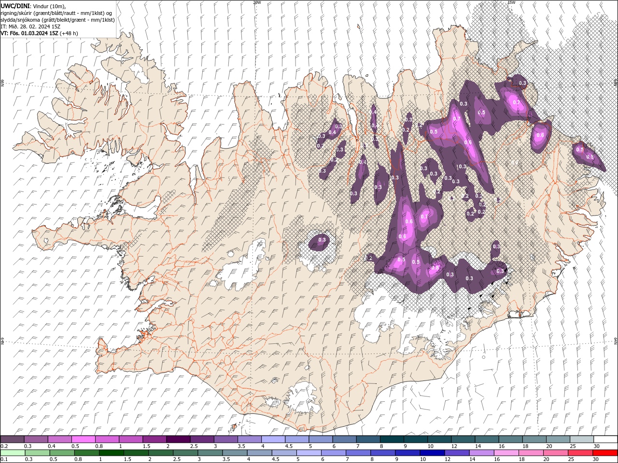The height and width of the screenshot is (463, 618).
Task: Click the 'IT: Mið. 28. 02. 2024 15Z' line
Action: point(30,27)
